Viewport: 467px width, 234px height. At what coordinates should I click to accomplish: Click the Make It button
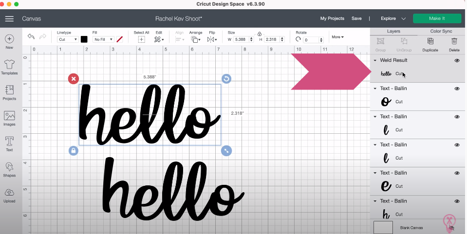point(437,18)
